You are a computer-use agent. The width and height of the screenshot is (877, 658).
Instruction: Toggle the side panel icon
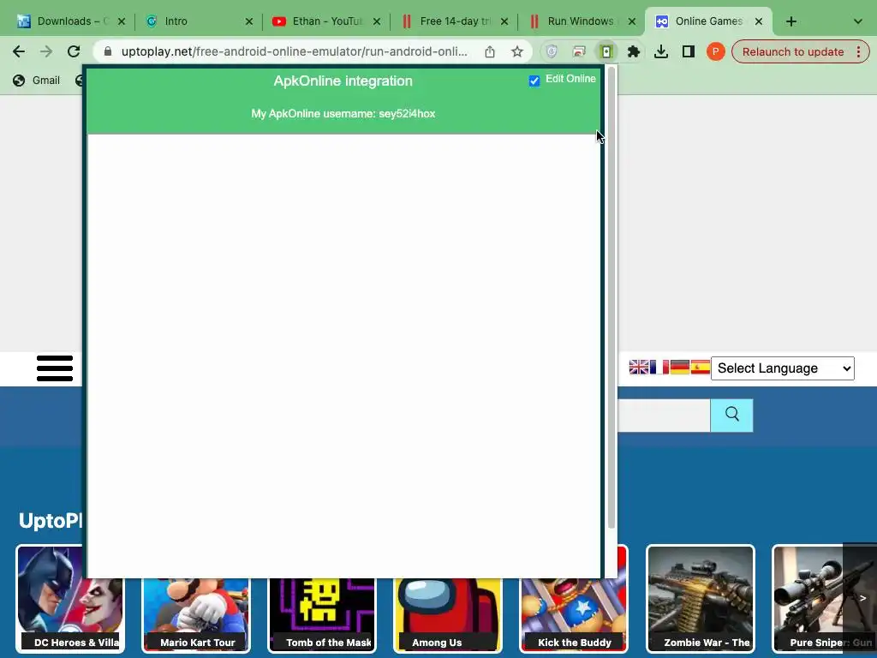tap(688, 52)
